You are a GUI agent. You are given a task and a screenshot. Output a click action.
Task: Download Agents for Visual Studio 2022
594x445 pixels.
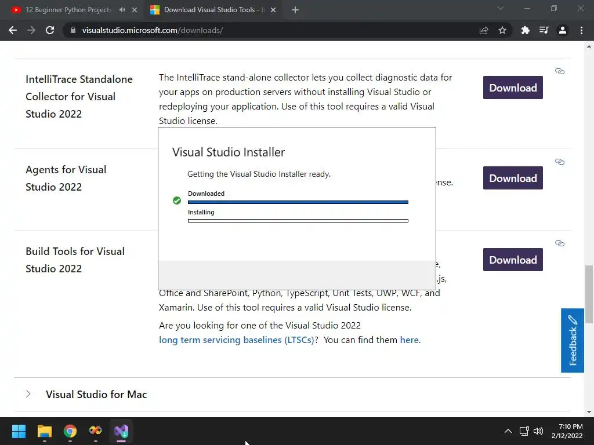(x=513, y=178)
